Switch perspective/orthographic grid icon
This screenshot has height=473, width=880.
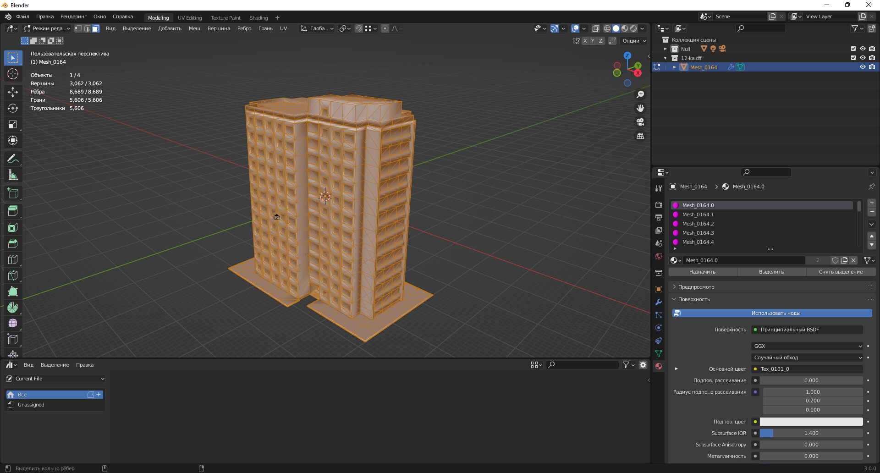coord(640,136)
